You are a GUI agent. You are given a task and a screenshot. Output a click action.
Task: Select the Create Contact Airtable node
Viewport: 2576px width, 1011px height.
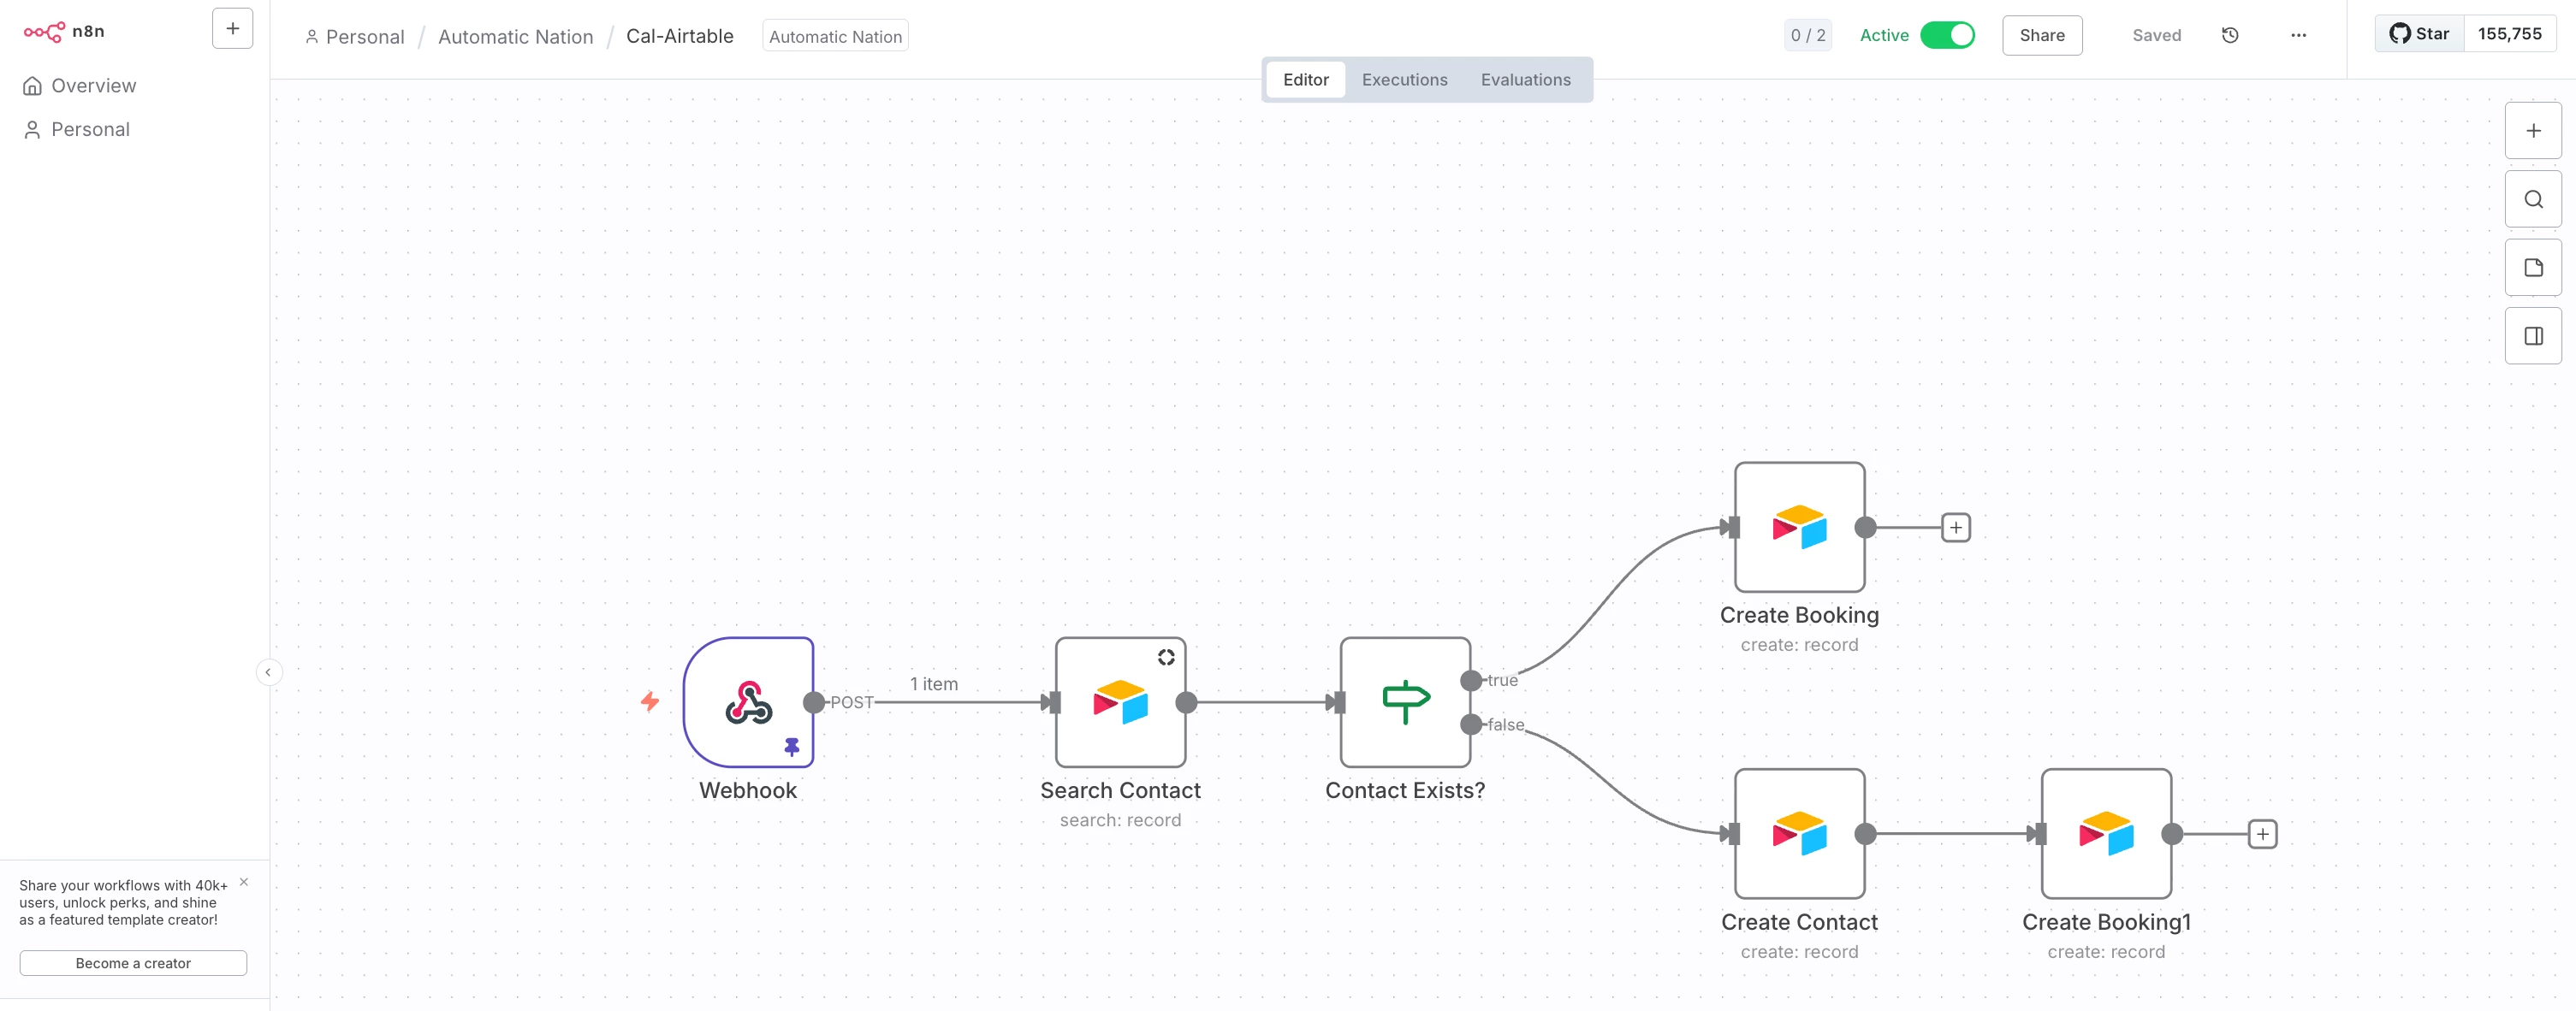tap(1798, 833)
